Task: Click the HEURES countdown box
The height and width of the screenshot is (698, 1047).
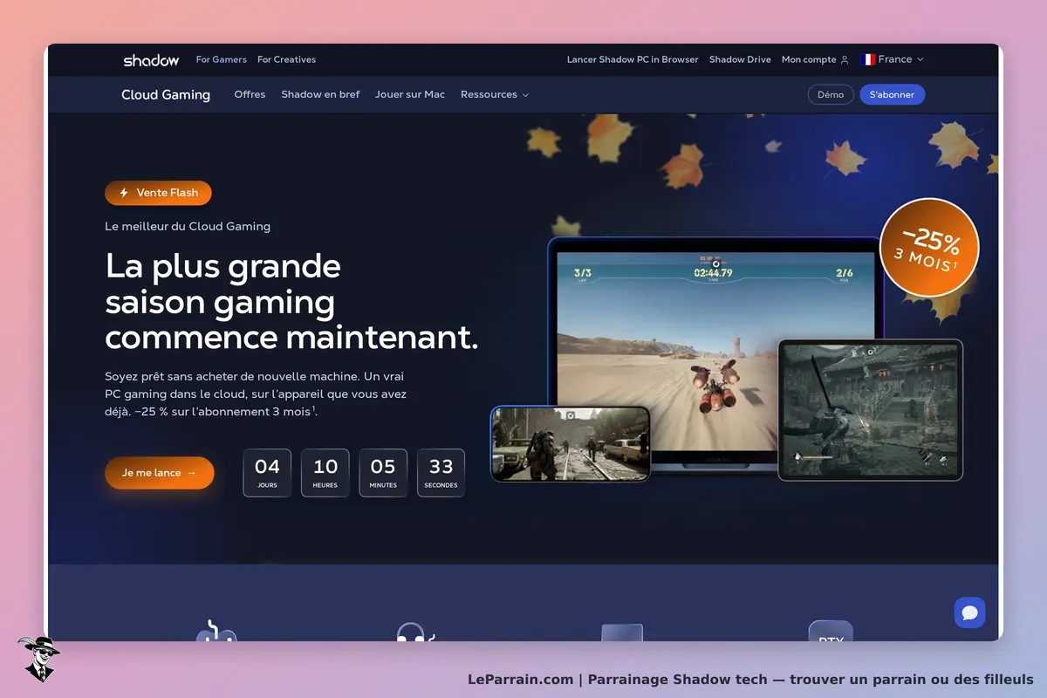Action: point(325,473)
